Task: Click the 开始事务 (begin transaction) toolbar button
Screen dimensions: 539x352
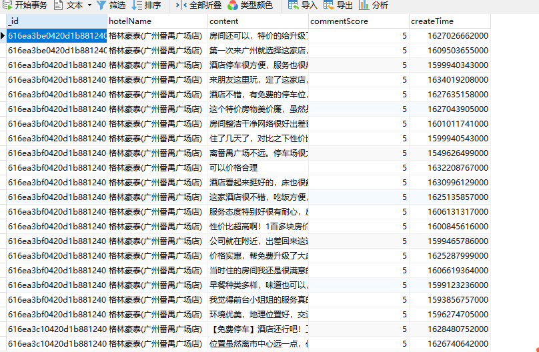Action: 25,5
